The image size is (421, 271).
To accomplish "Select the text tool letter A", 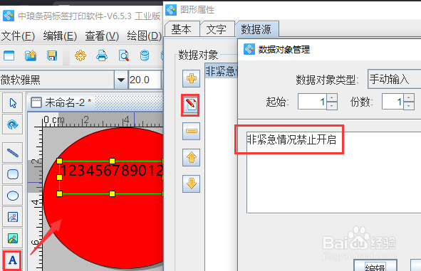I will click(x=13, y=260).
